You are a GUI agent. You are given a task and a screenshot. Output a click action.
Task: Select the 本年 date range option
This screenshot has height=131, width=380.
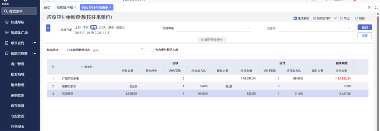tap(94, 28)
